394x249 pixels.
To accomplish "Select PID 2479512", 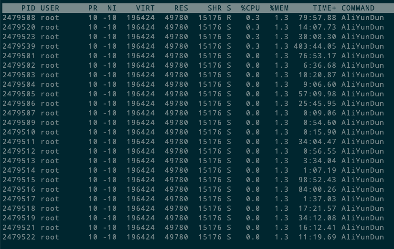I will [x=19, y=151].
